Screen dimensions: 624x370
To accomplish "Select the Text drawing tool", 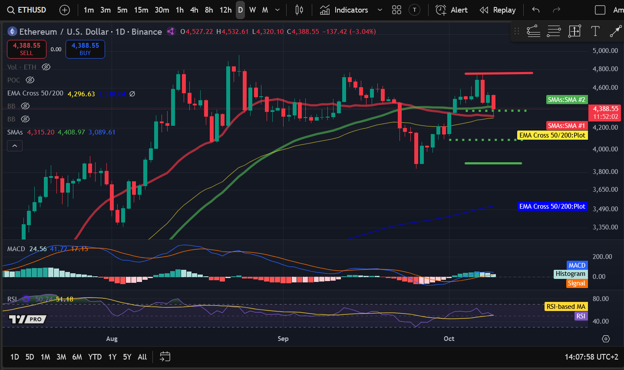I will tap(595, 31).
